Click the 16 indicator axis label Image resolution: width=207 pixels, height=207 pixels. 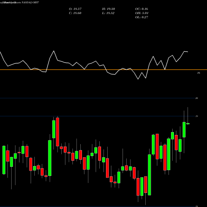tap(199, 73)
